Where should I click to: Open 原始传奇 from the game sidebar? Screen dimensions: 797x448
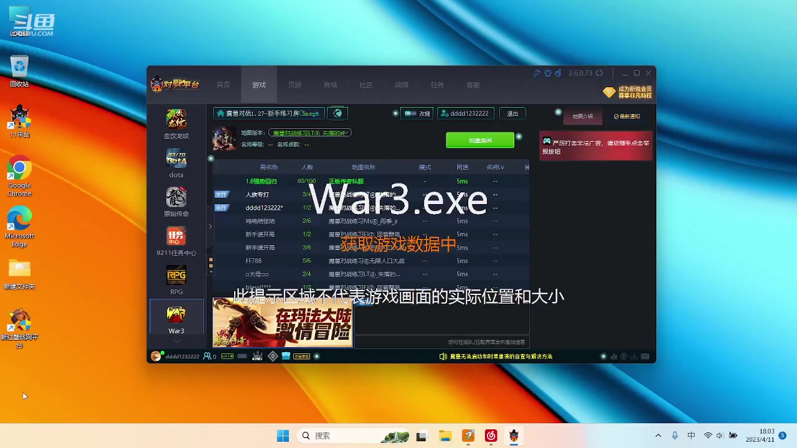point(176,202)
